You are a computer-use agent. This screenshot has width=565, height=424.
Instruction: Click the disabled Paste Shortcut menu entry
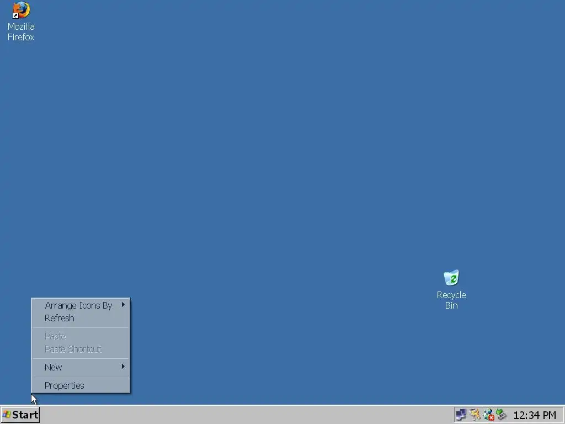click(x=81, y=349)
